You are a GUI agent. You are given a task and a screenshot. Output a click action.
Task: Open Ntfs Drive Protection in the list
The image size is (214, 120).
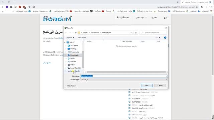point(140,92)
